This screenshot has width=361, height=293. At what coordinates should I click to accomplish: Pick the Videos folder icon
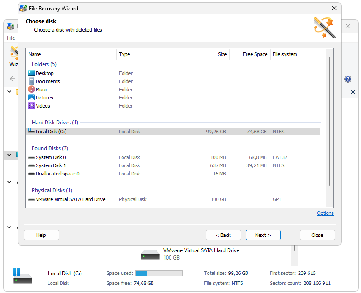32,106
